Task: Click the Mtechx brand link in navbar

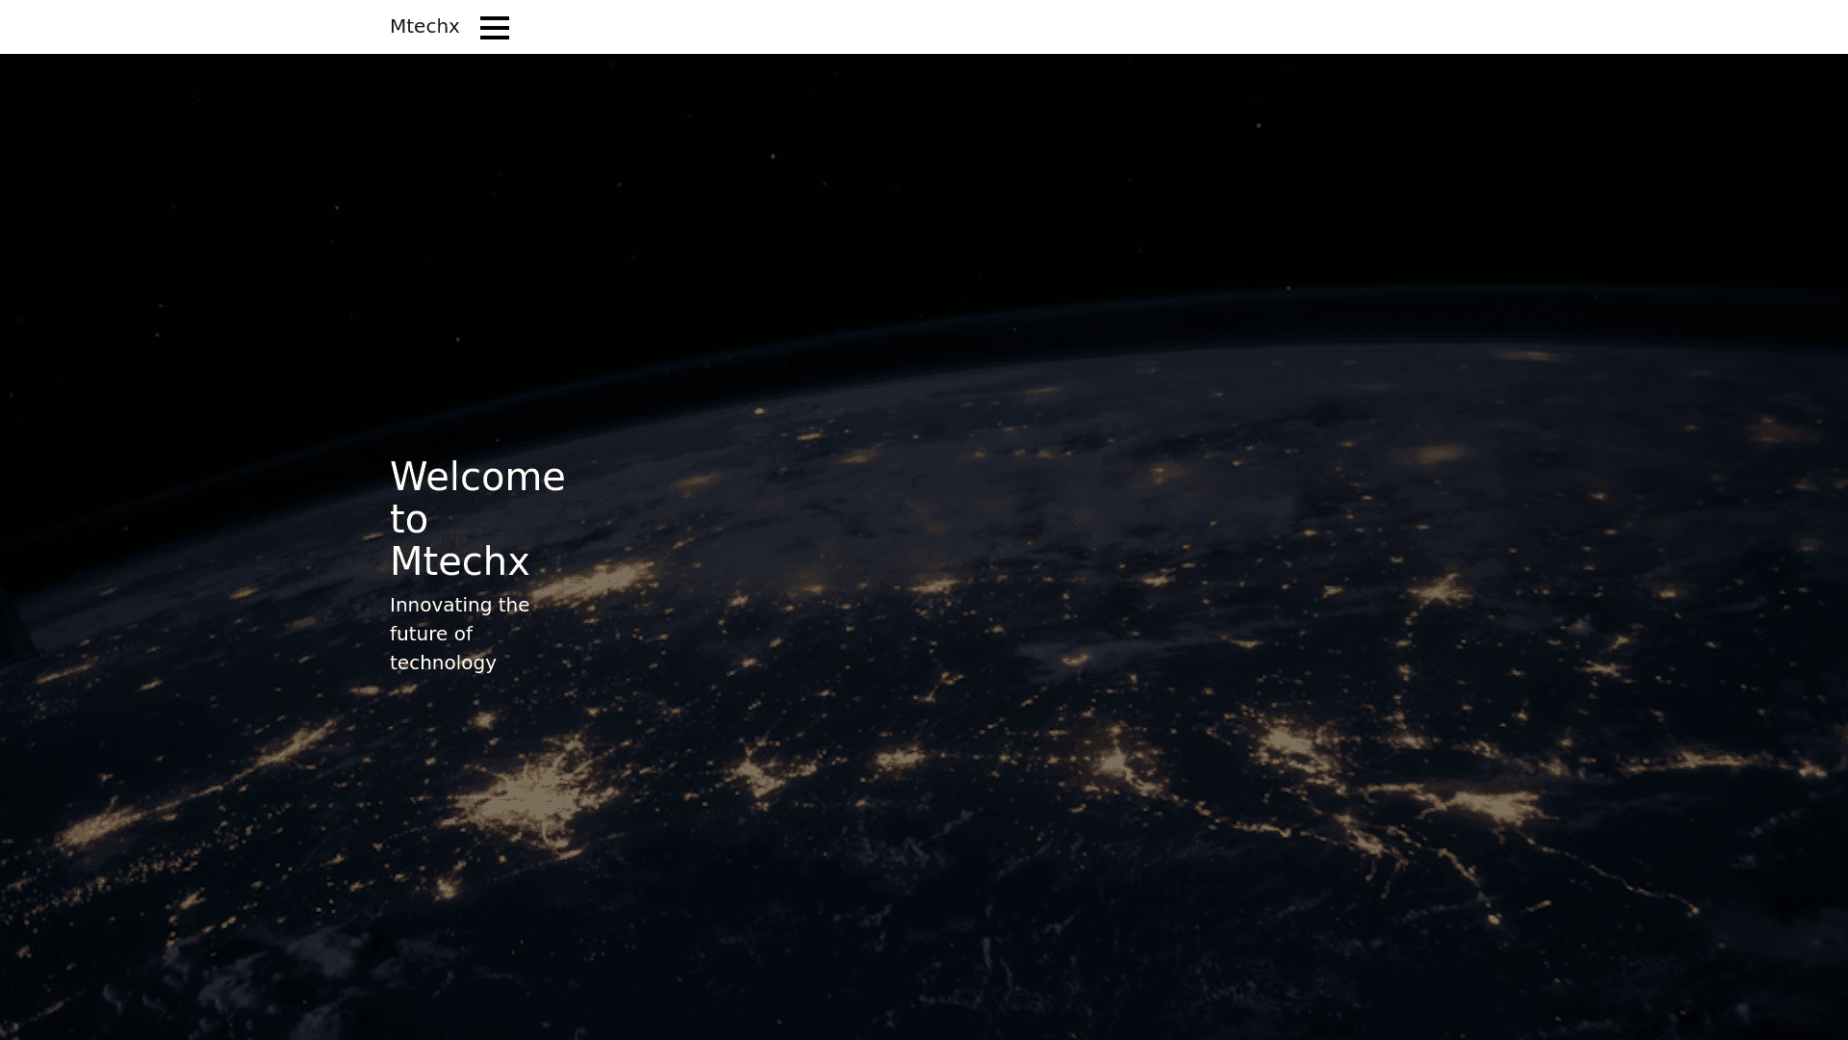Action: point(424,27)
